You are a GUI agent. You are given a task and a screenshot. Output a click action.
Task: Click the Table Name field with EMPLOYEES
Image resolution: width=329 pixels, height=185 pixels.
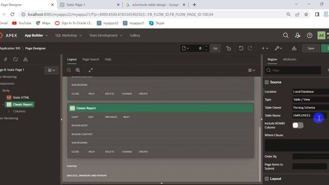[x=309, y=115]
